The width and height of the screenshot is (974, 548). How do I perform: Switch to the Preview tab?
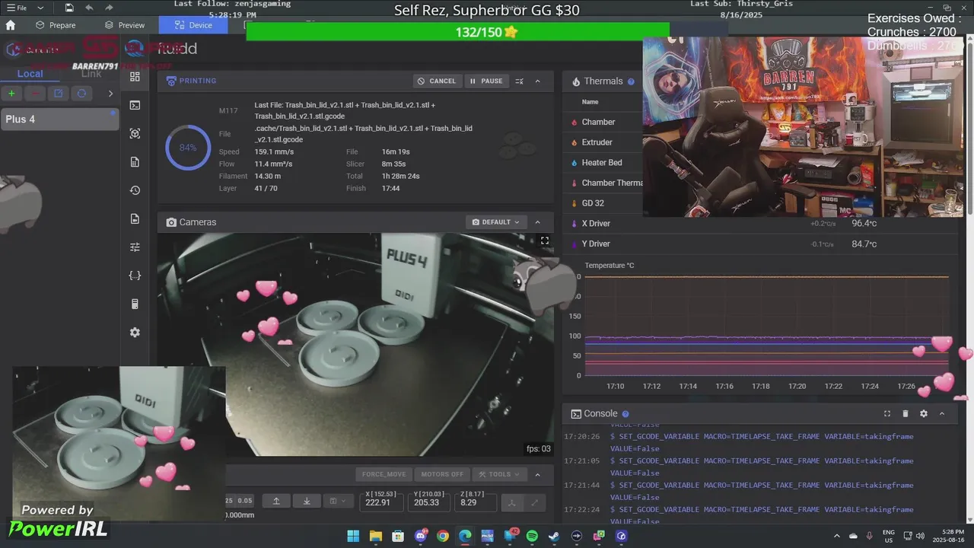[x=124, y=25]
